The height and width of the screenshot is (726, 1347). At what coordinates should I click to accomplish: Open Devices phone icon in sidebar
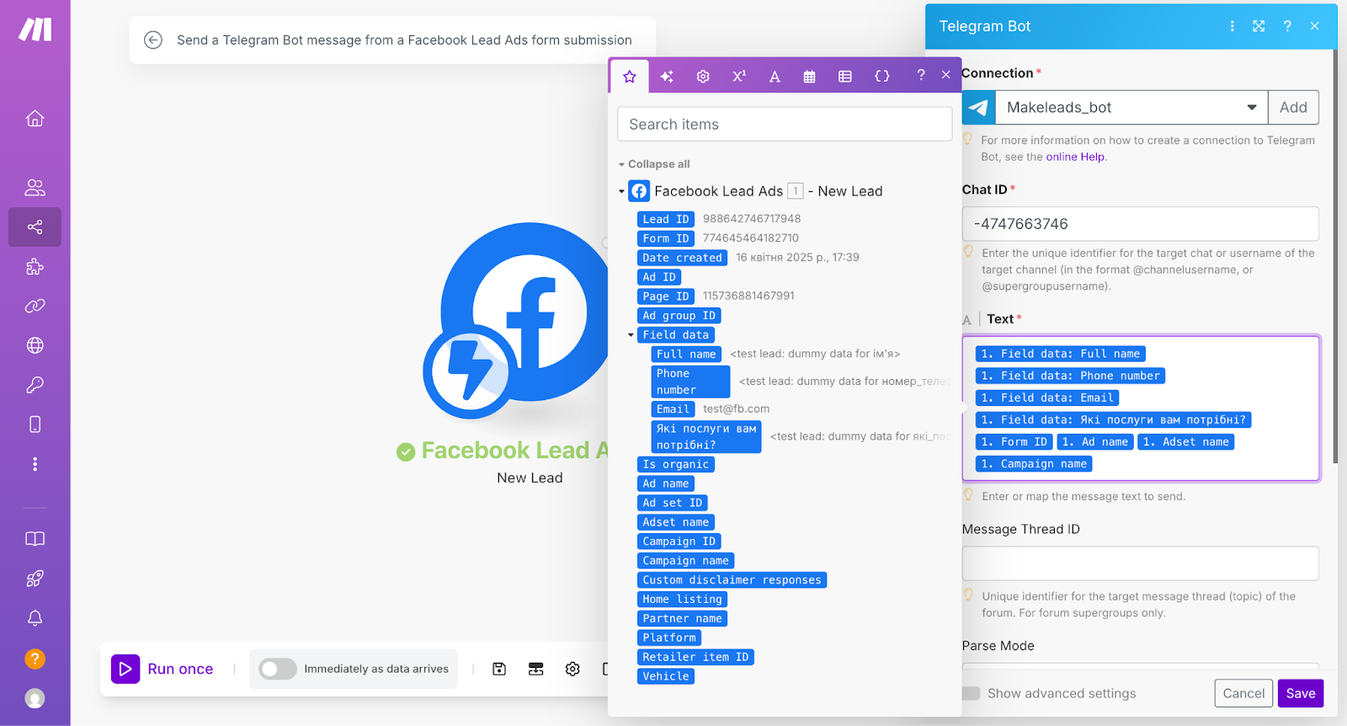tap(35, 424)
